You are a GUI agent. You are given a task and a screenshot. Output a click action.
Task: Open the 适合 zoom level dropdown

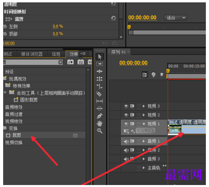[x=176, y=18]
